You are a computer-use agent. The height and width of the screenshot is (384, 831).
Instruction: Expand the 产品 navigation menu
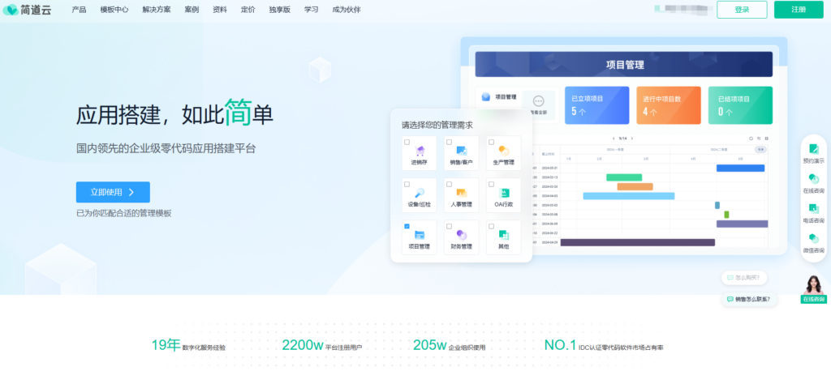[79, 10]
